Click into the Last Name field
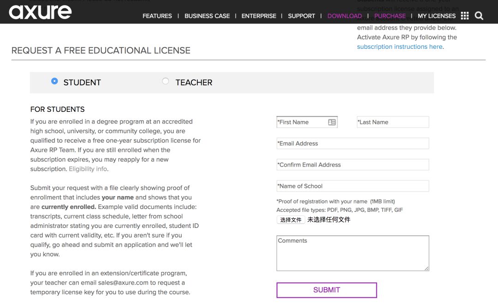498x308 pixels. (392, 122)
